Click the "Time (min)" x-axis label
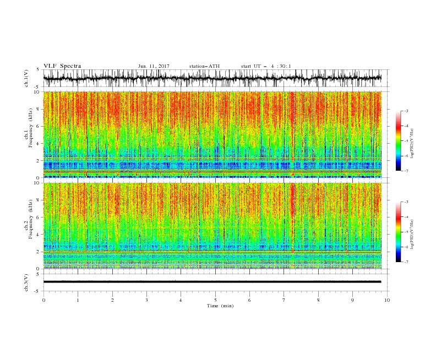This screenshot has height=337, width=436. (x=220, y=306)
